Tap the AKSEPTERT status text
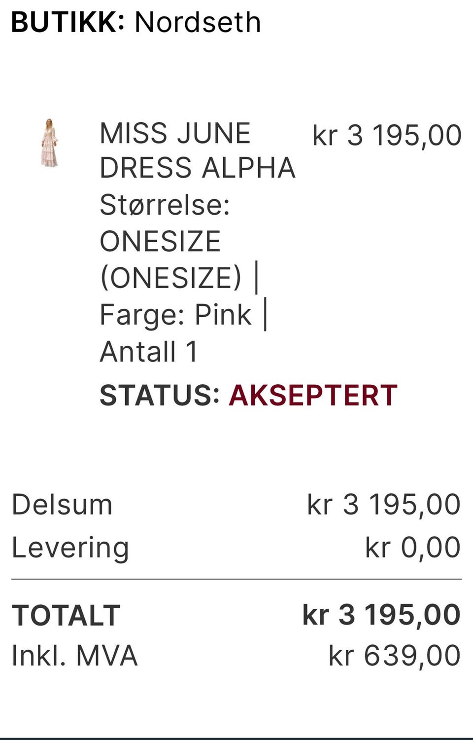473x740 pixels. tap(313, 395)
